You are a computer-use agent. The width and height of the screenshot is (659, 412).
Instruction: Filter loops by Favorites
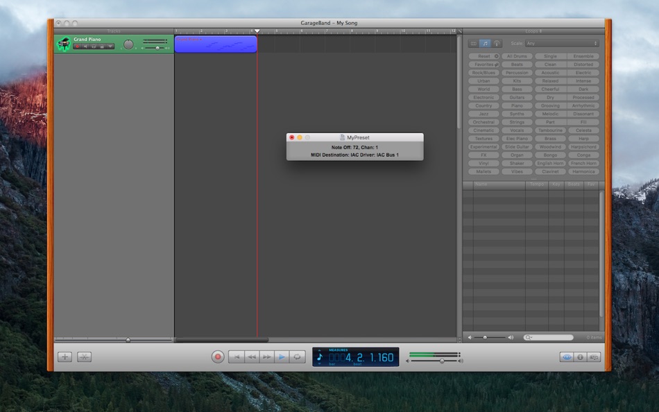(x=483, y=65)
